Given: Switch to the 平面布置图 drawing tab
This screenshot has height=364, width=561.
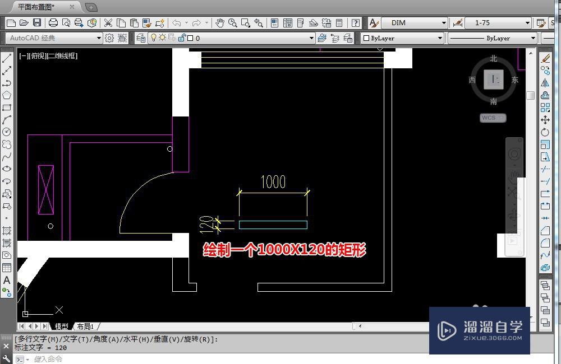Looking at the screenshot, I should (x=36, y=7).
